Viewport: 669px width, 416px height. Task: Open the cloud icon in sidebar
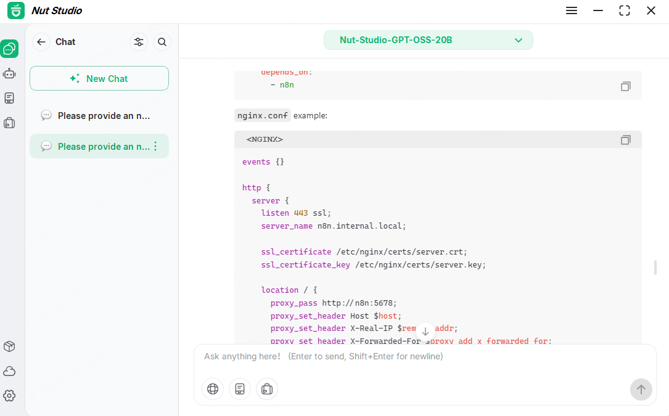coord(9,371)
